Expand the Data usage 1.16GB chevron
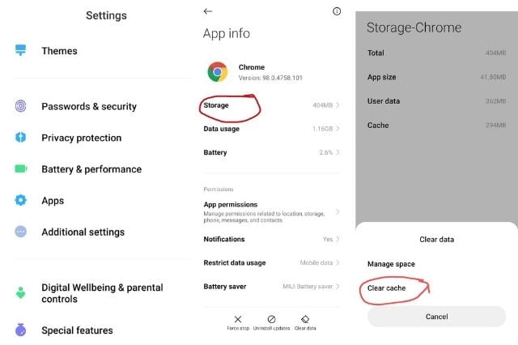518x345 pixels. [338, 129]
